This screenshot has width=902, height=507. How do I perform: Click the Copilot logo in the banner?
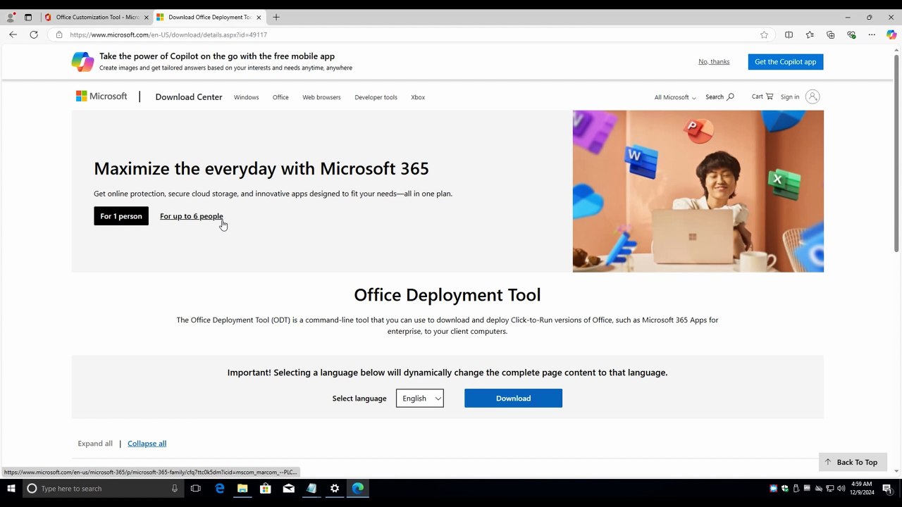tap(82, 62)
